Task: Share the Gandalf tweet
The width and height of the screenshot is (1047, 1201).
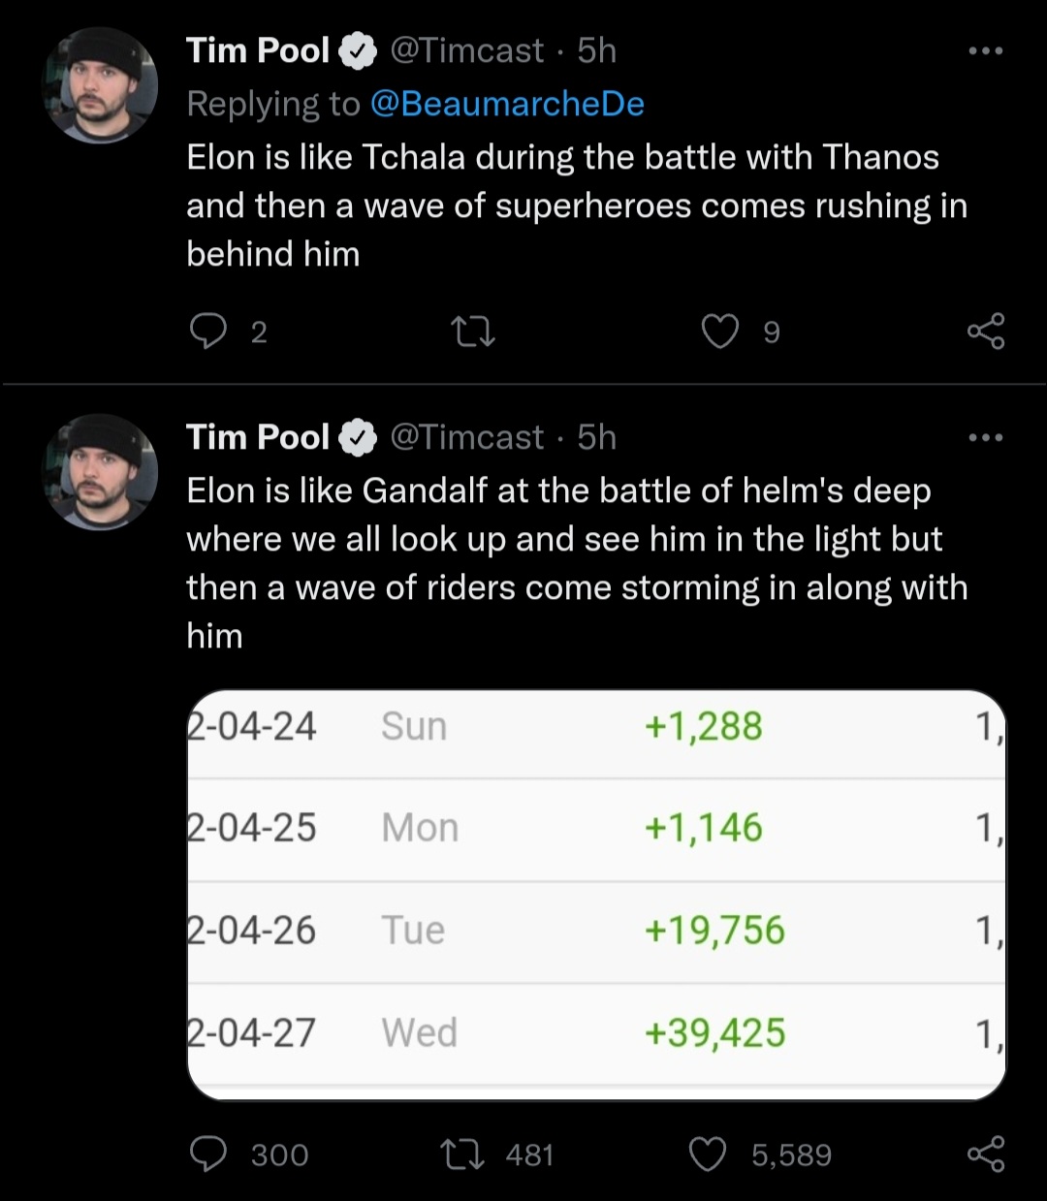Action: tap(986, 1154)
